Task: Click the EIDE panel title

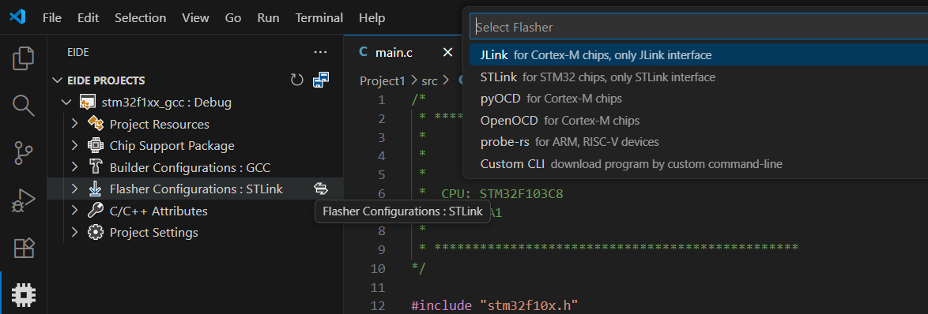Action: pyautogui.click(x=78, y=52)
